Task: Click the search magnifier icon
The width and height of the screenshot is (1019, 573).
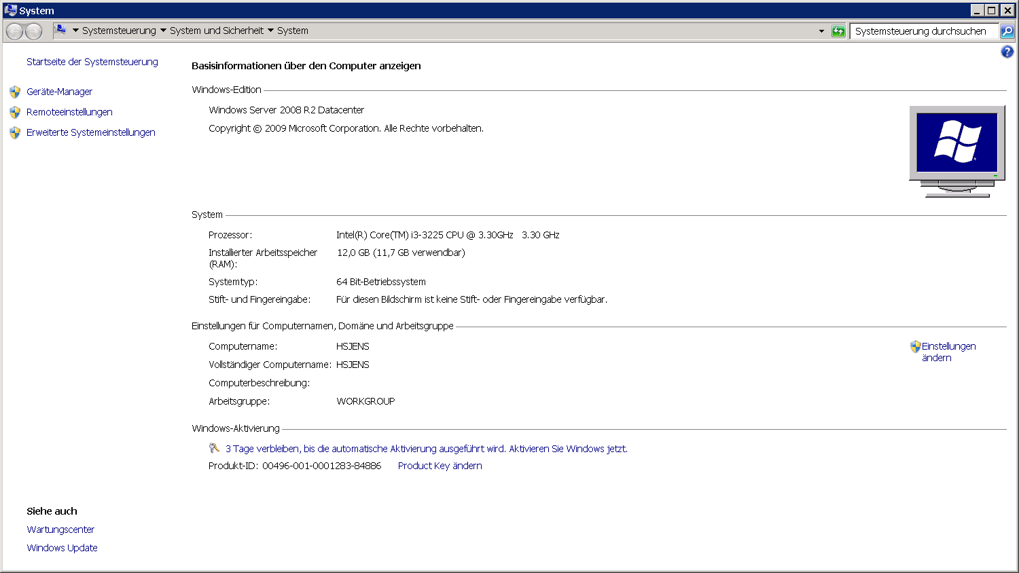Action: 1007,31
